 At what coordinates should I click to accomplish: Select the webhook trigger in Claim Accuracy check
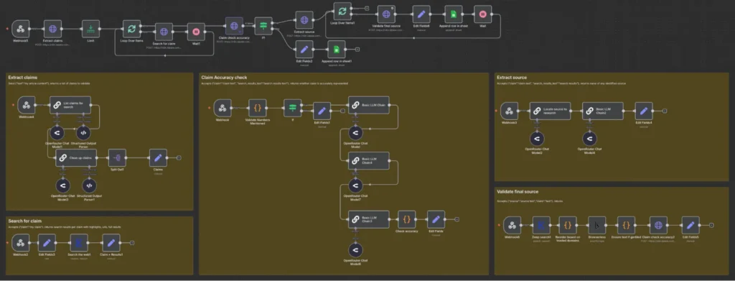223,108
